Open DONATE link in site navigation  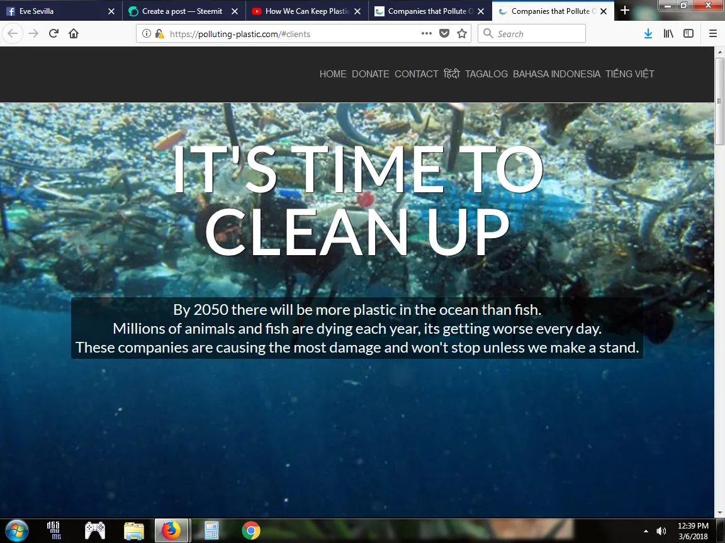[x=370, y=74]
